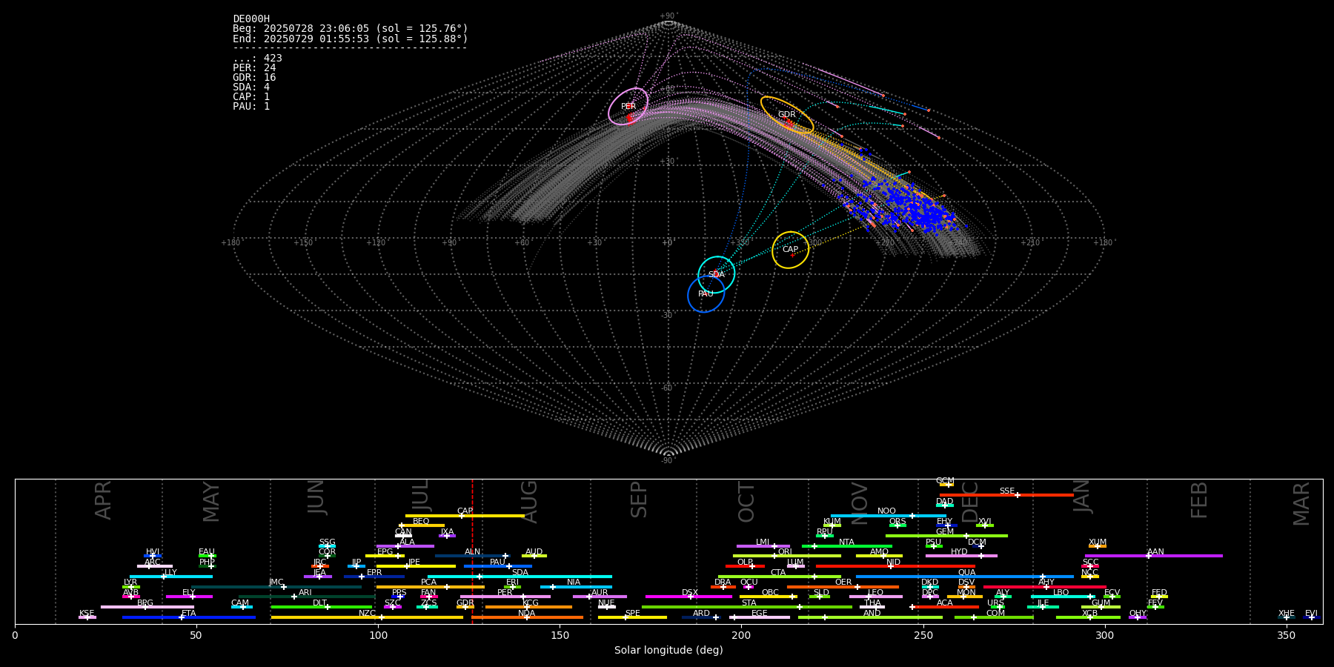This screenshot has width=1334, height=667.
Task: Click the 'GDR: 16' count in the legend
Action: [254, 77]
